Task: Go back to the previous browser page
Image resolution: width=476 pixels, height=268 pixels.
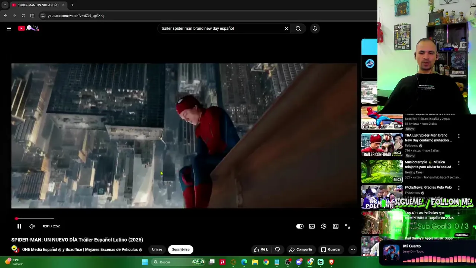Action: pyautogui.click(x=5, y=16)
